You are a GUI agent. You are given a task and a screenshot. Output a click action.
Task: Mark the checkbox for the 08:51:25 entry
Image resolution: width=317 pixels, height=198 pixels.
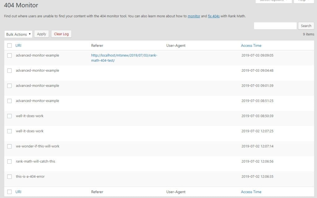10,101
